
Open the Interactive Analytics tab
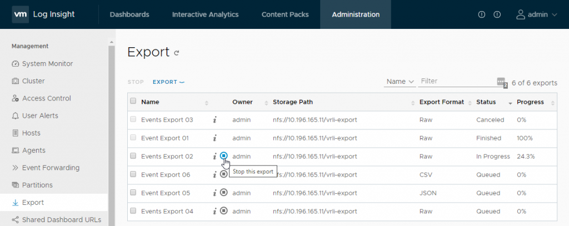pos(205,14)
